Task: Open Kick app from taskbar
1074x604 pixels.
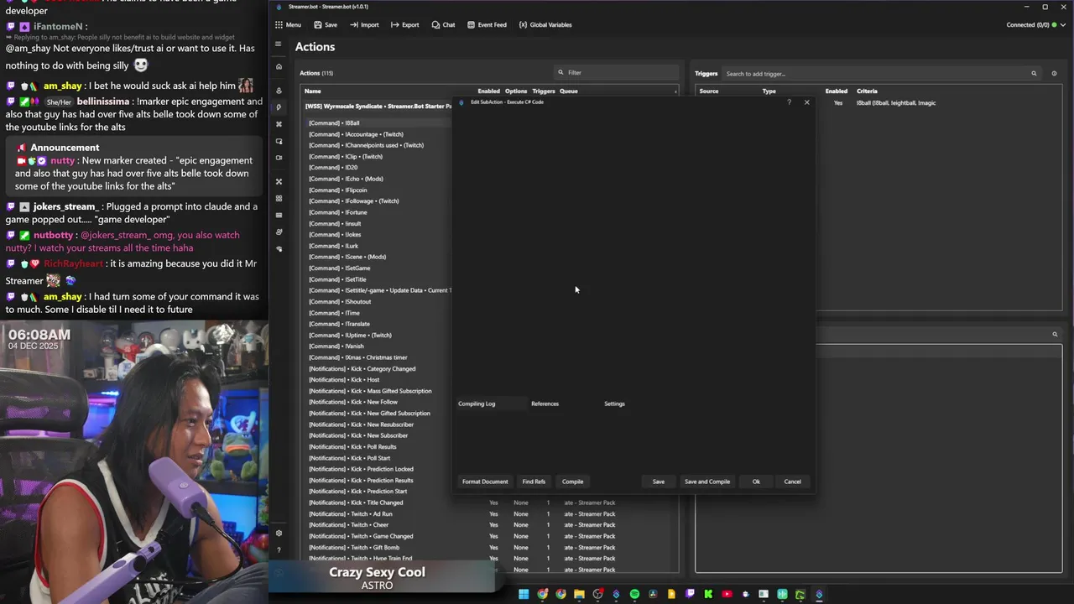Action: click(x=708, y=594)
